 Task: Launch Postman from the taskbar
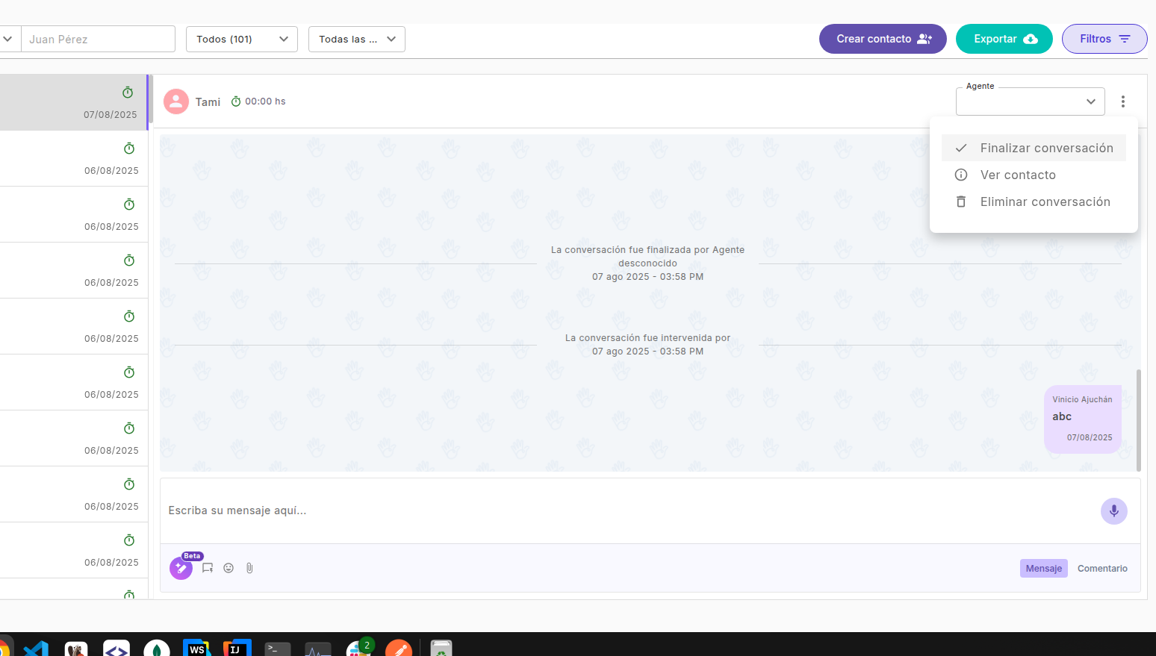click(x=398, y=649)
